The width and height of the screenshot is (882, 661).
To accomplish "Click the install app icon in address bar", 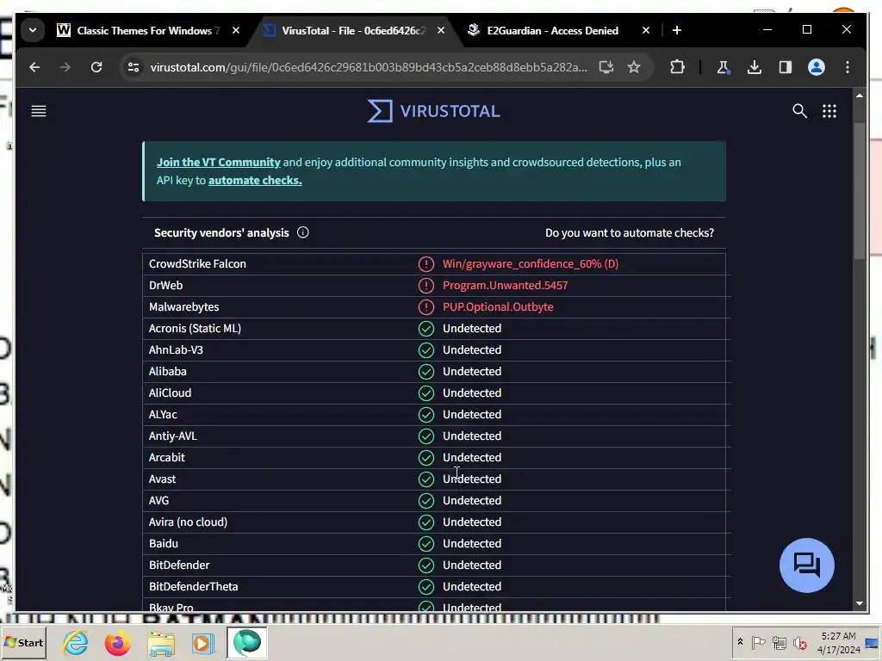I will (606, 67).
